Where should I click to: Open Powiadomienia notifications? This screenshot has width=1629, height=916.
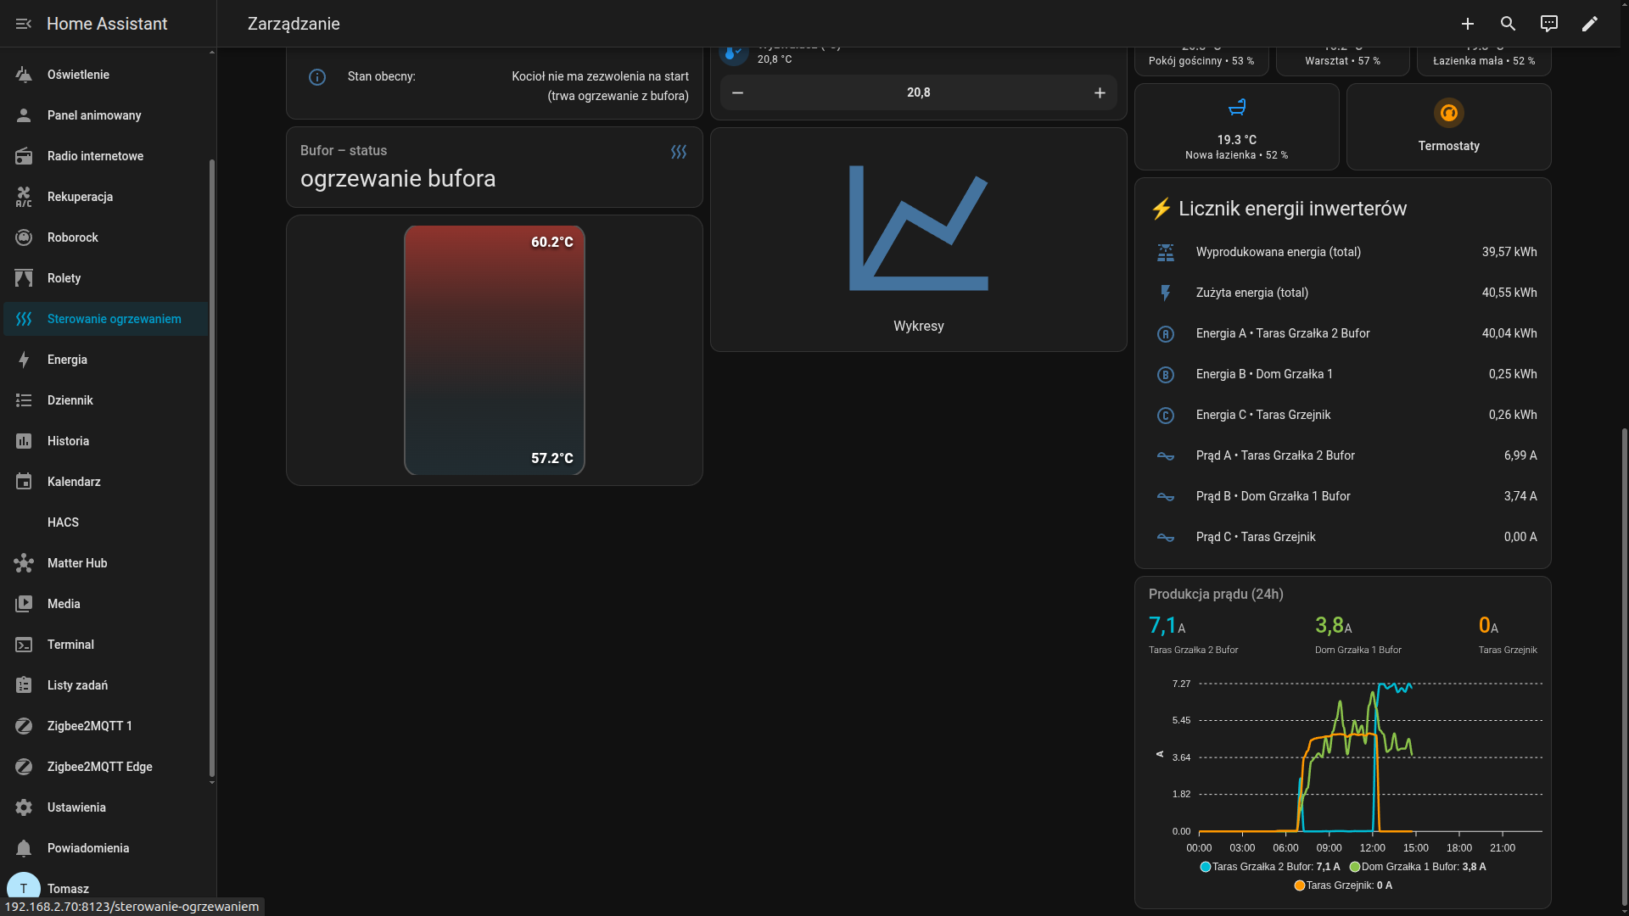click(88, 848)
